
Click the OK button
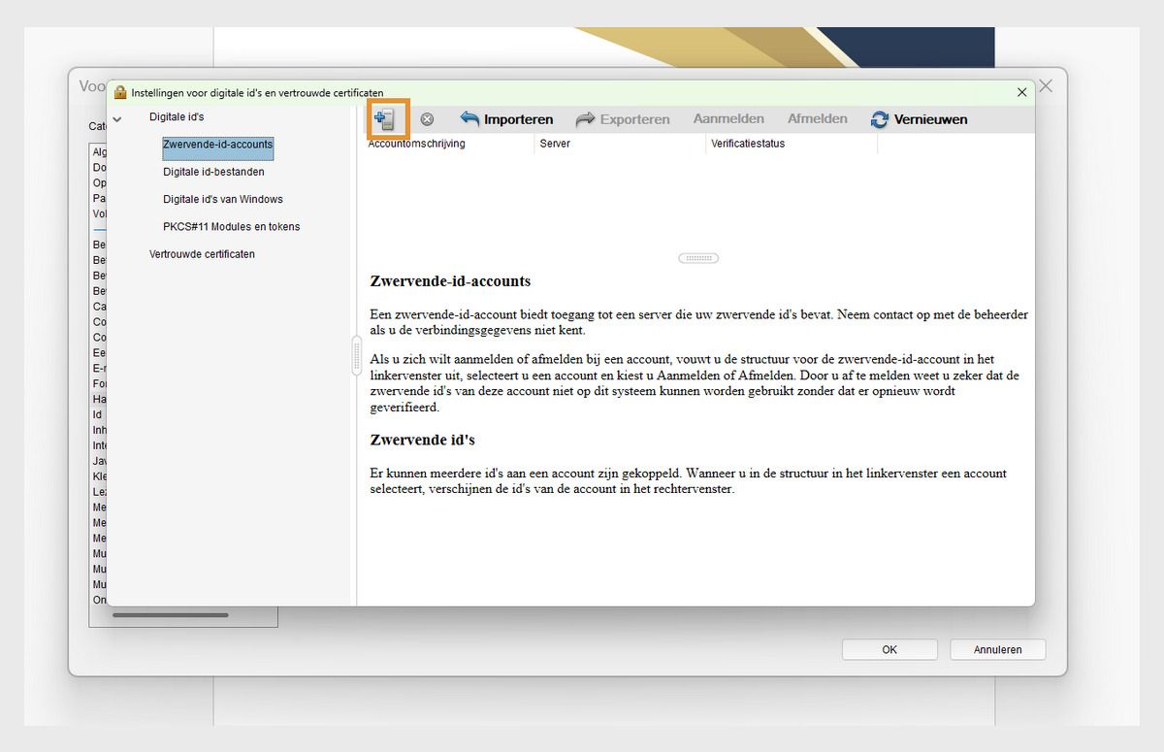[x=889, y=649]
